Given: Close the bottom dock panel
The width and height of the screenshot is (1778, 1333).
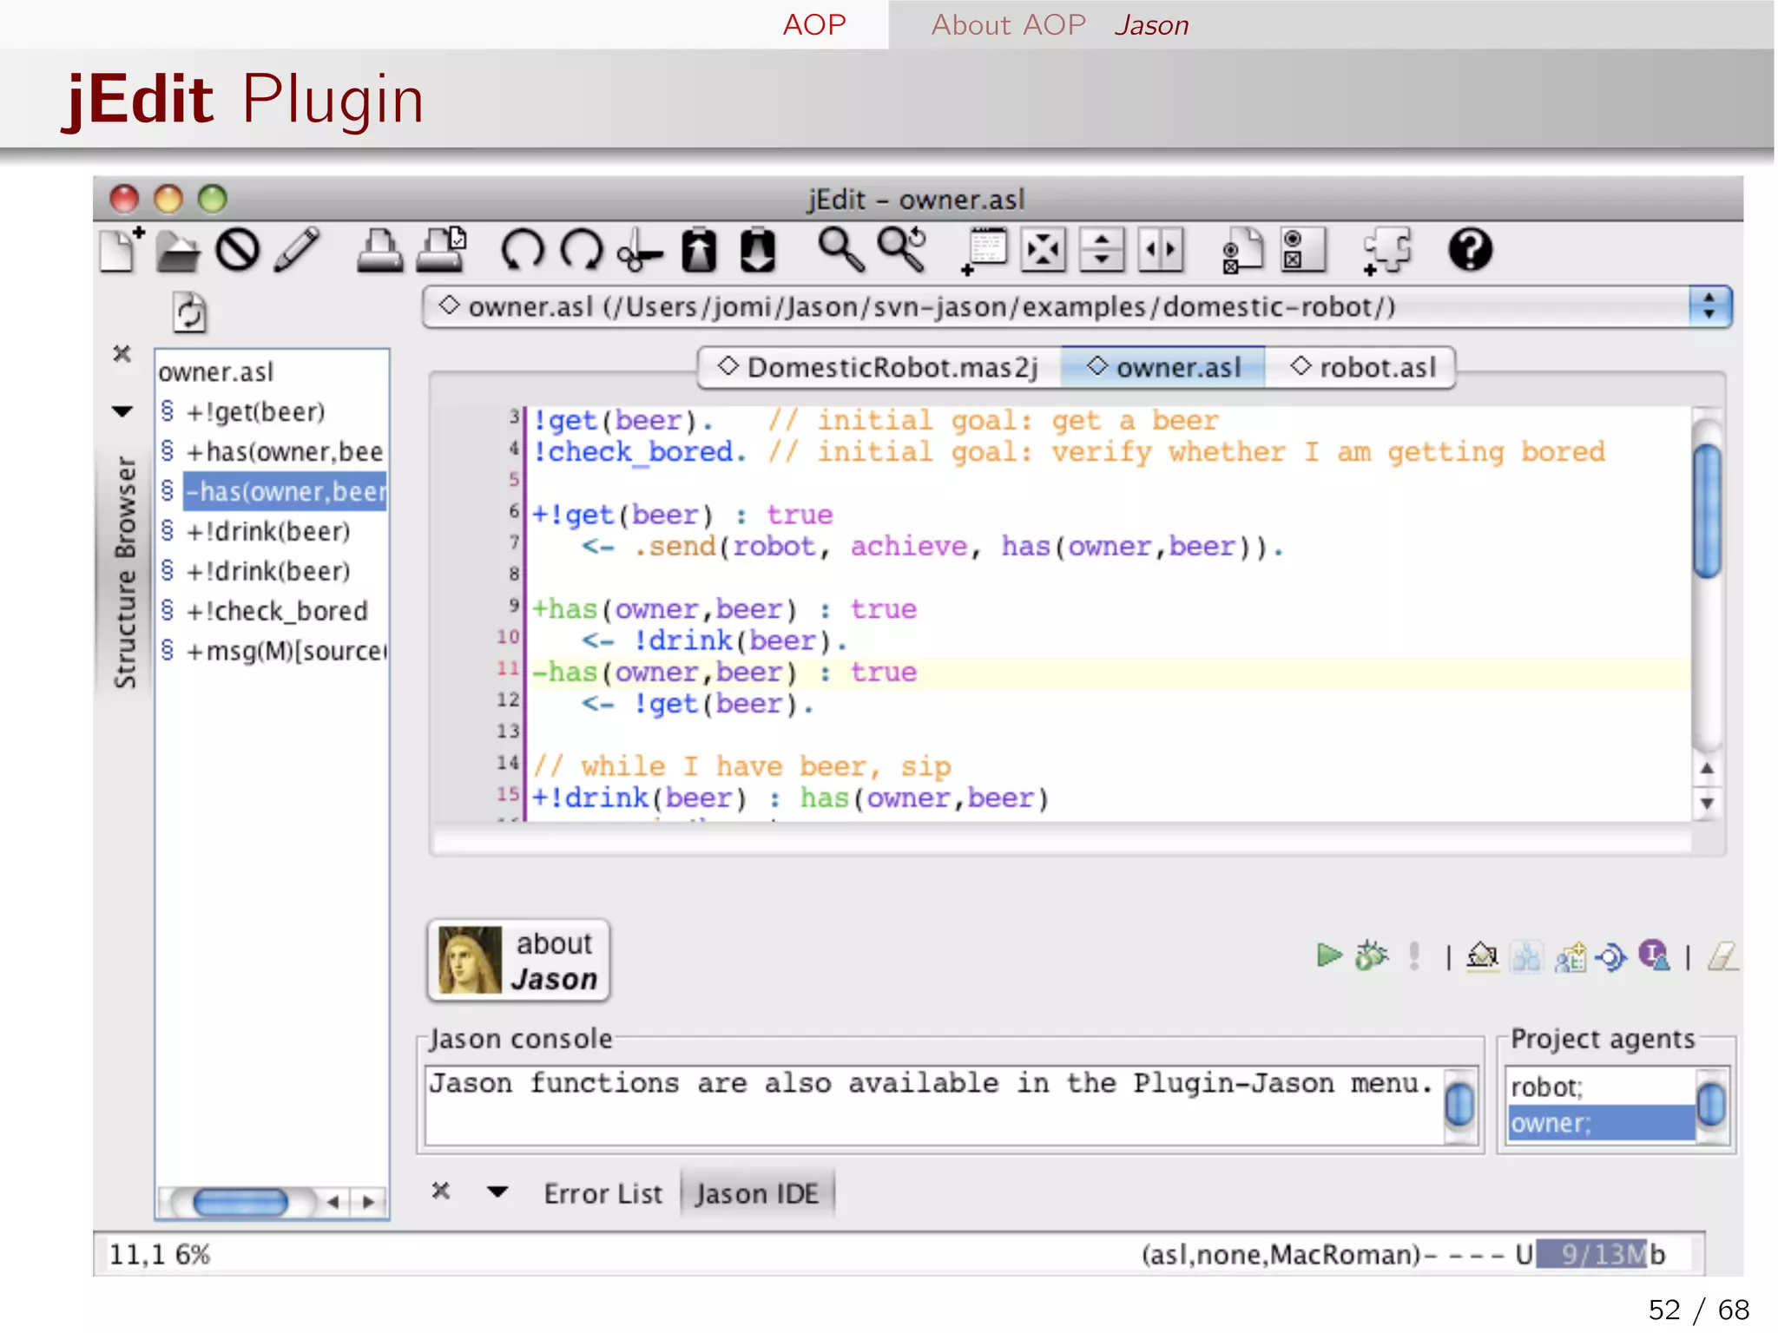Looking at the screenshot, I should (x=441, y=1191).
